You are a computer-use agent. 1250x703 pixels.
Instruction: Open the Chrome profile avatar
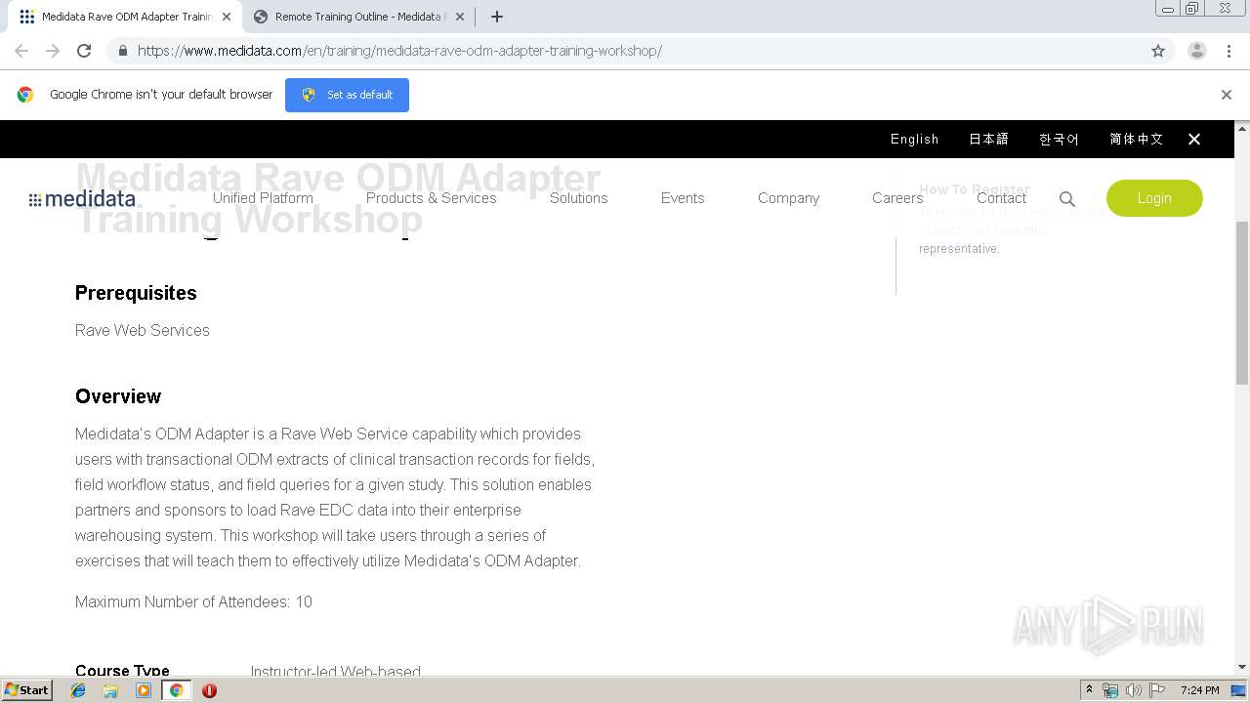[x=1196, y=51]
